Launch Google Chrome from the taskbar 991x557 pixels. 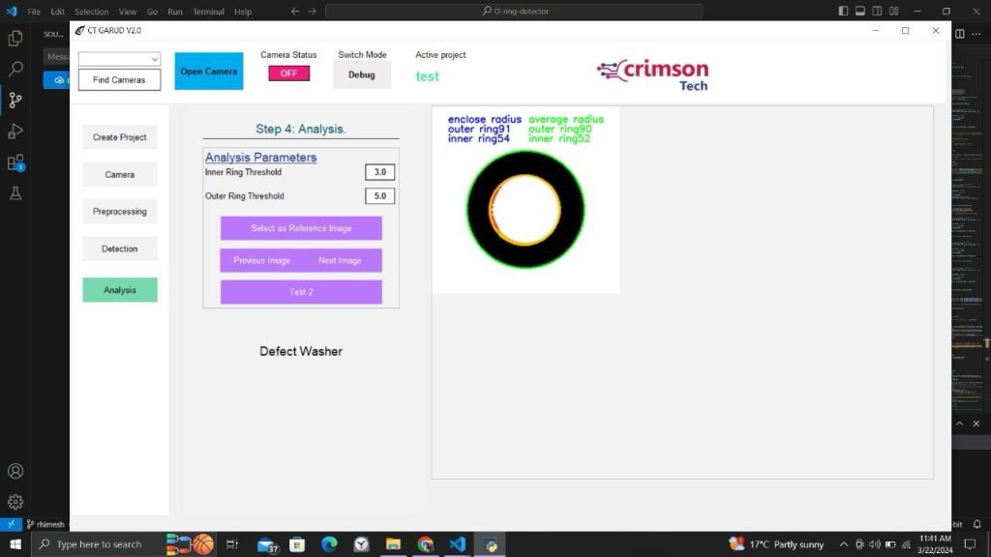coord(425,543)
